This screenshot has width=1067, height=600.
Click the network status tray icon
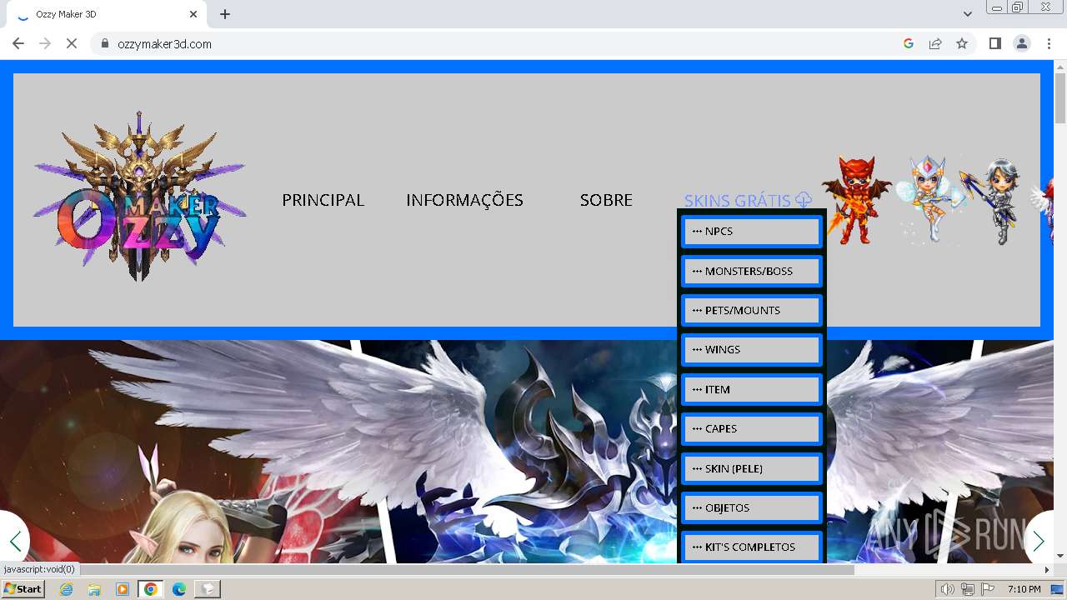click(968, 589)
